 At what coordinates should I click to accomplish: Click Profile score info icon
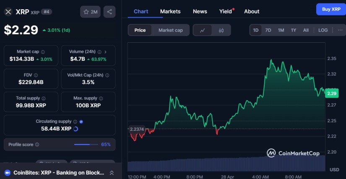point(37,145)
